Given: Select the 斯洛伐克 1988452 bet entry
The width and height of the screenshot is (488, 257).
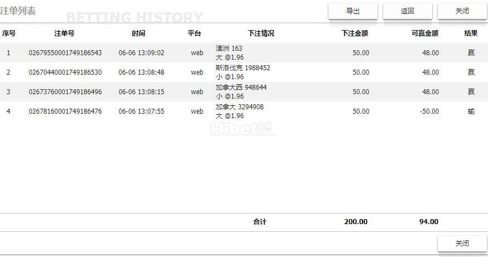Looking at the screenshot, I should point(243,68).
